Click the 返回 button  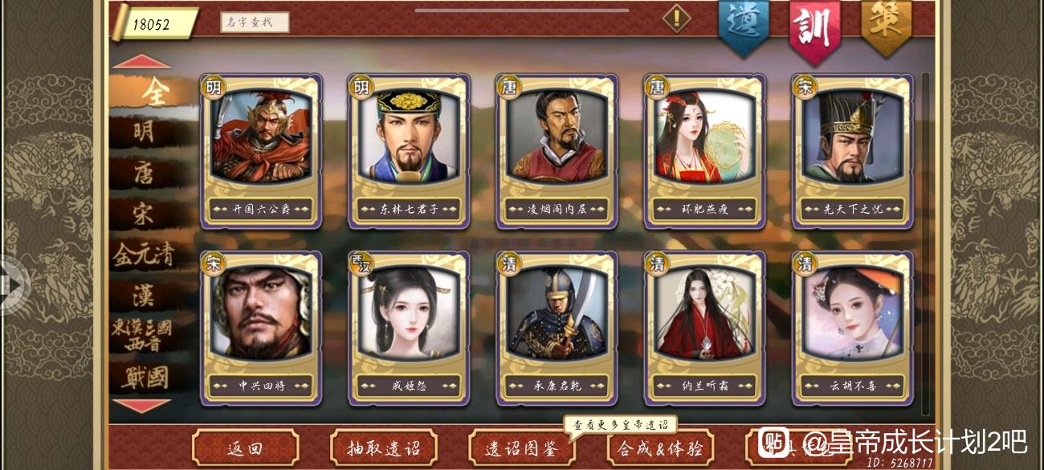(245, 448)
